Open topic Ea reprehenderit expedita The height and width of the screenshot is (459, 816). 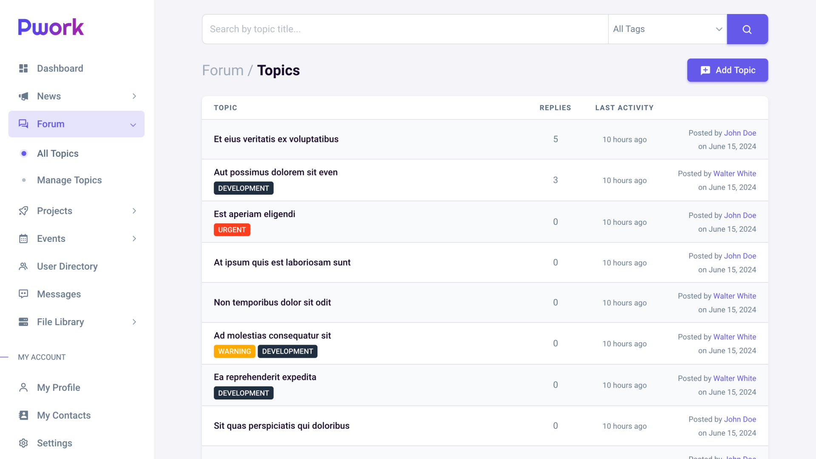[265, 377]
